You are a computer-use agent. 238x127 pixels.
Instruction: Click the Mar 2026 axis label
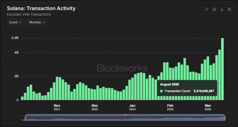[208, 107]
